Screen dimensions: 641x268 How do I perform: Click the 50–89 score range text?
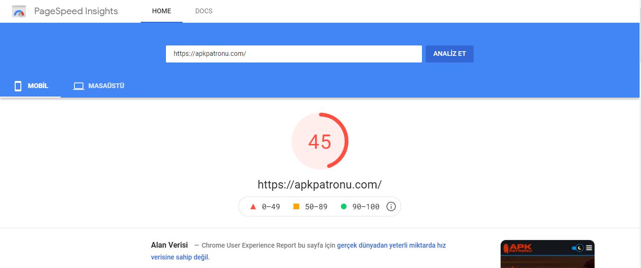point(316,206)
